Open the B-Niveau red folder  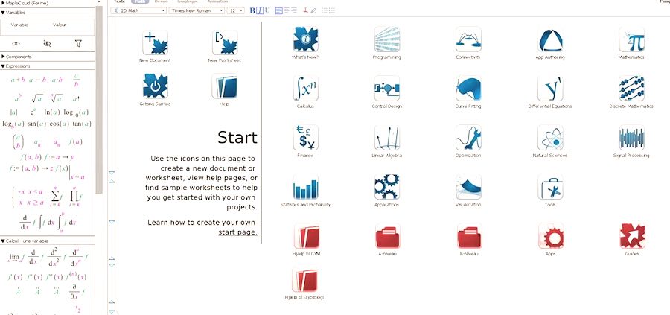[x=468, y=236]
